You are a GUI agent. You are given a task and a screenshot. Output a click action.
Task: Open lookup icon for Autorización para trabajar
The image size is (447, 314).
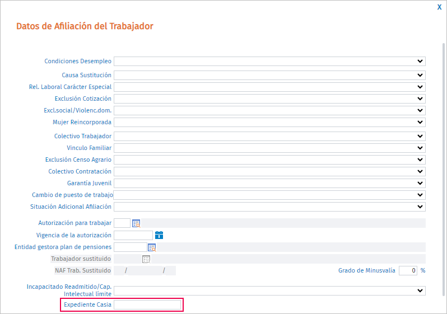click(x=136, y=224)
